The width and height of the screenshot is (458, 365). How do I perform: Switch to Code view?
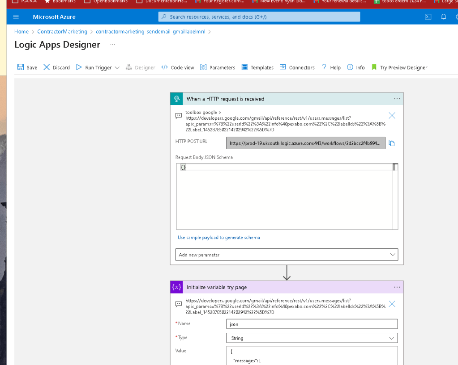178,67
